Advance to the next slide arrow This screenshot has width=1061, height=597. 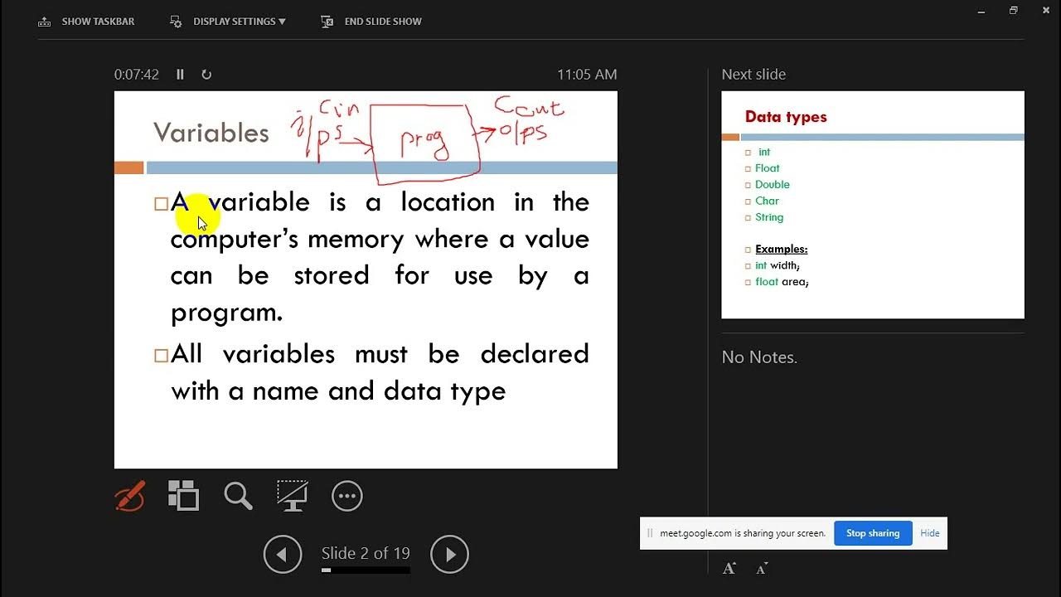click(x=450, y=554)
